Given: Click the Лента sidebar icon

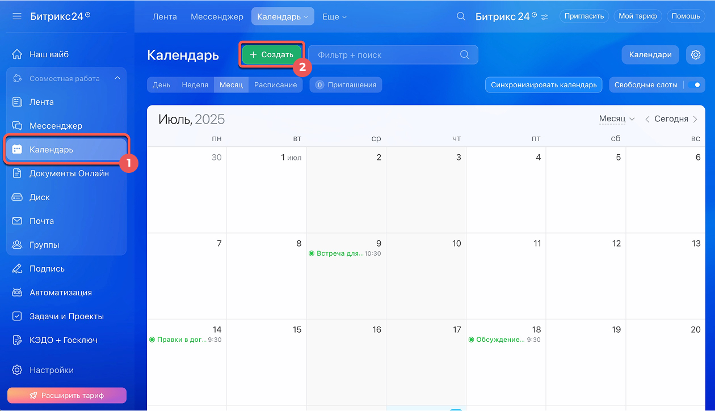Looking at the screenshot, I should (17, 102).
